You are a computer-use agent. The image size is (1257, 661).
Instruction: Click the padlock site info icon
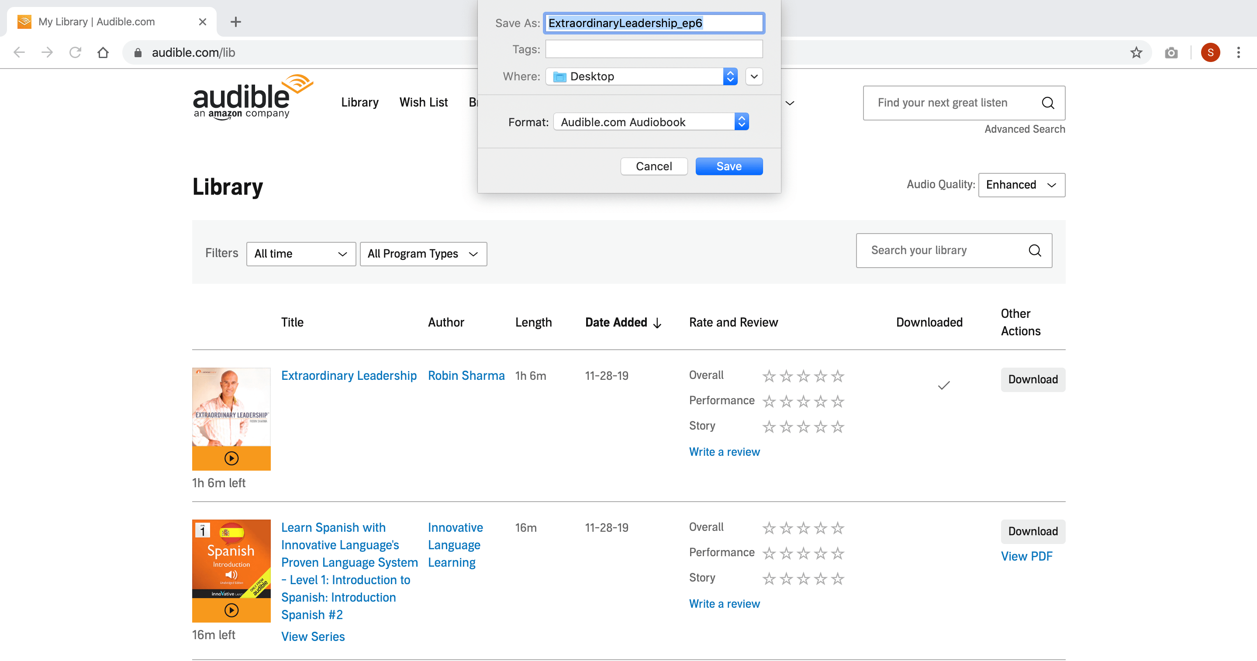(138, 53)
